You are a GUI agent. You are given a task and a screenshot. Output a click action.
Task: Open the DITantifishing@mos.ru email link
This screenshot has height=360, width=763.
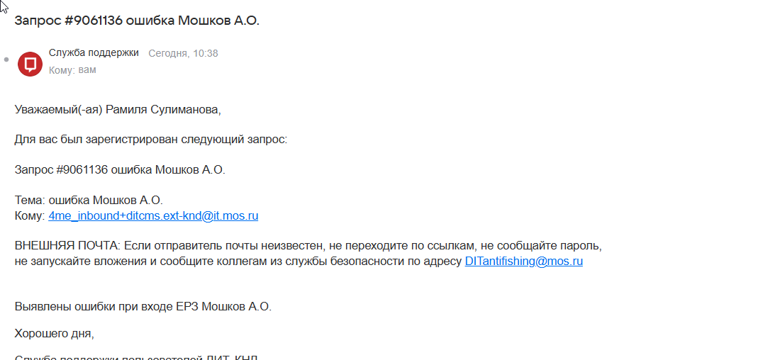tap(523, 261)
